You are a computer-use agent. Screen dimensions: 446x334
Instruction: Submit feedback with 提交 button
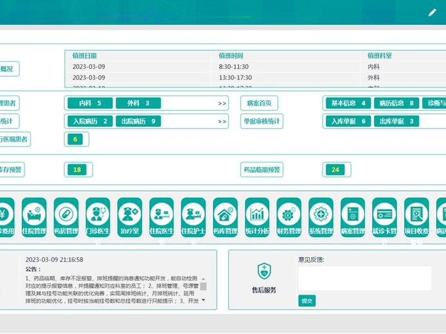(307, 301)
